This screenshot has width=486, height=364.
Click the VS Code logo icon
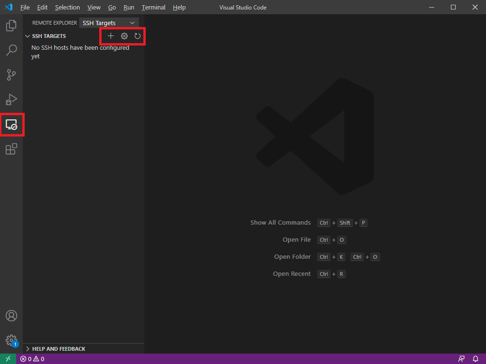(9, 7)
